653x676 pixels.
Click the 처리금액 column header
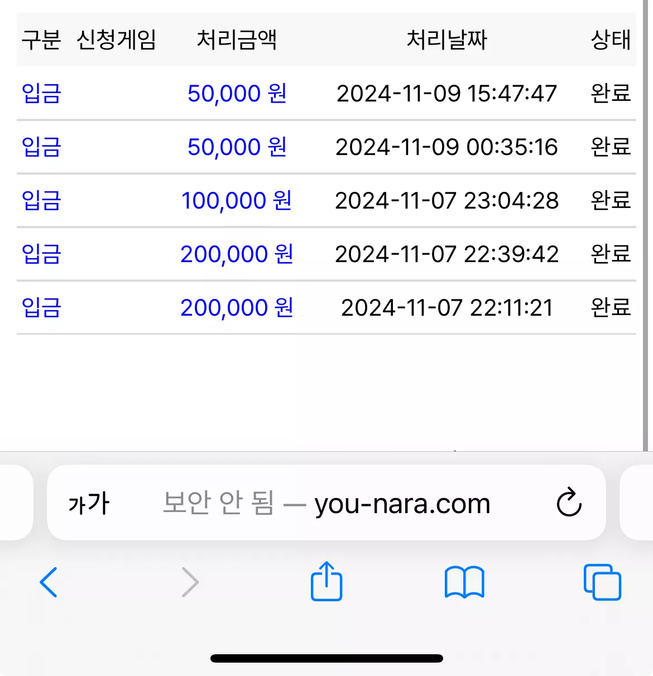237,40
